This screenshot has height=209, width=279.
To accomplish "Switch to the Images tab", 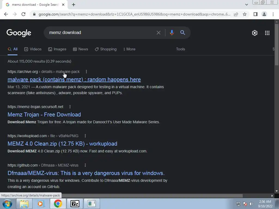I will click(x=57, y=49).
